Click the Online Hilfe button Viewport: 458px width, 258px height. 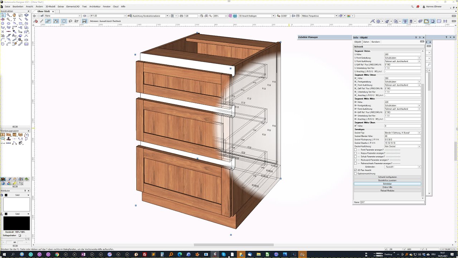pos(388,187)
